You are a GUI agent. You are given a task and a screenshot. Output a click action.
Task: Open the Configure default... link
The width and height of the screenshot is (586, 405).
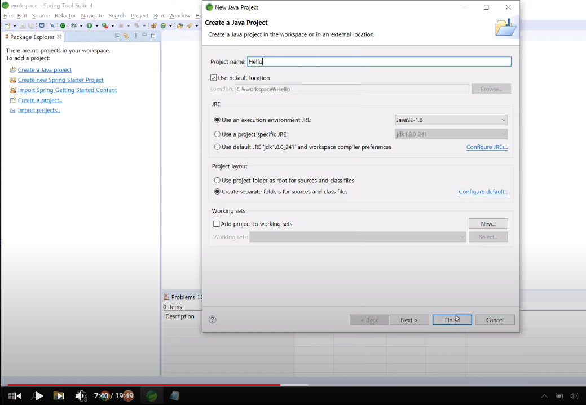[x=483, y=192]
